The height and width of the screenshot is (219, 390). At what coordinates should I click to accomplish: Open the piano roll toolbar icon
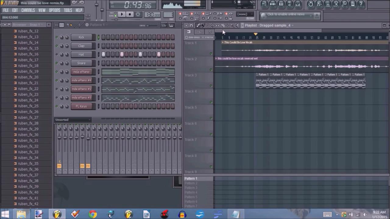click(x=281, y=4)
